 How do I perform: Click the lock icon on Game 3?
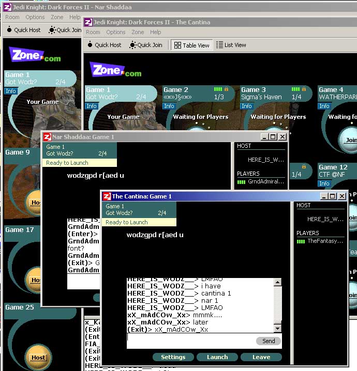click(x=304, y=89)
